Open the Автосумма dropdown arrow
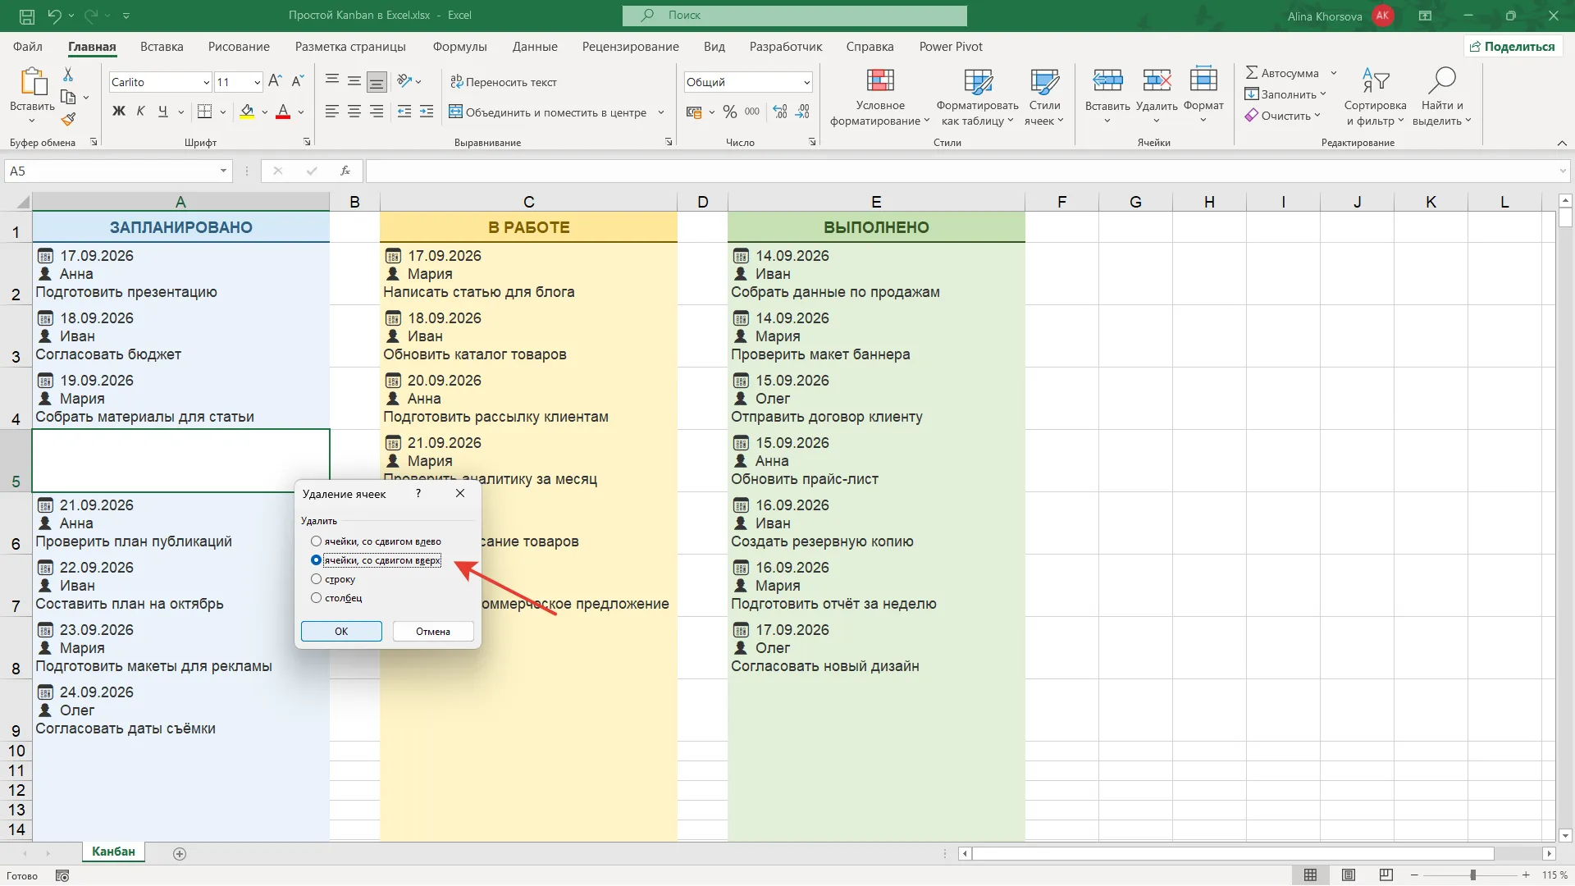Viewport: 1575px width, 886px height. (x=1334, y=73)
